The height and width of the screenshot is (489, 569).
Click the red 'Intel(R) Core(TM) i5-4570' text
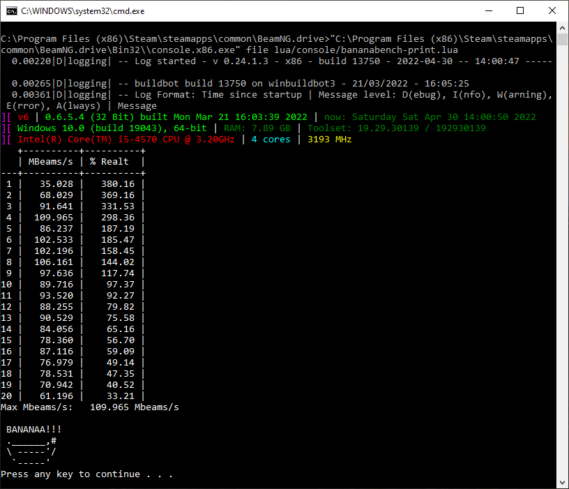coord(87,140)
